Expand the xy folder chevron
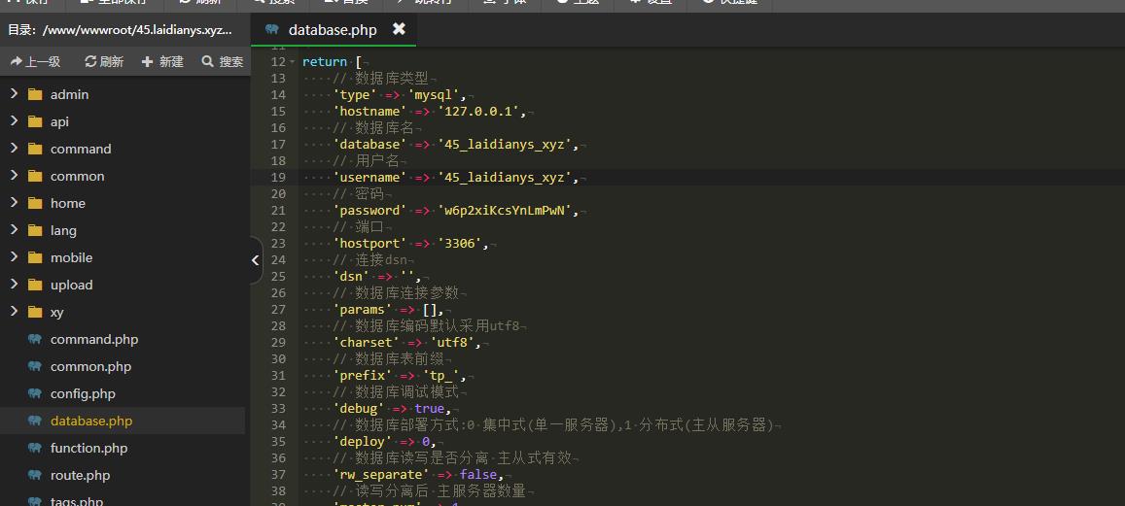Screen dimensions: 1125x506 pyautogui.click(x=14, y=312)
